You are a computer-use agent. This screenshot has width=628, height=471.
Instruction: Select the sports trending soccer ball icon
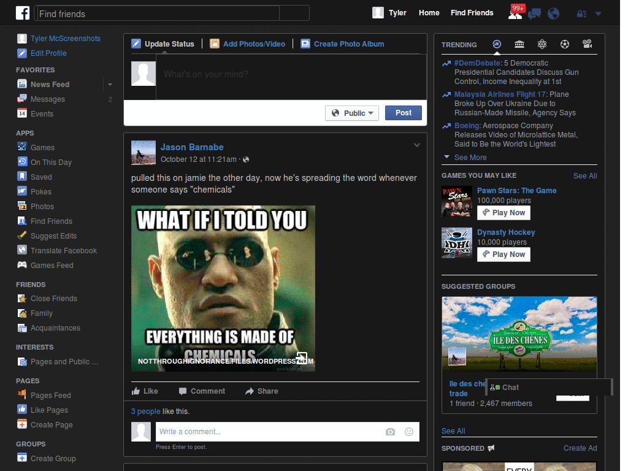coord(565,44)
